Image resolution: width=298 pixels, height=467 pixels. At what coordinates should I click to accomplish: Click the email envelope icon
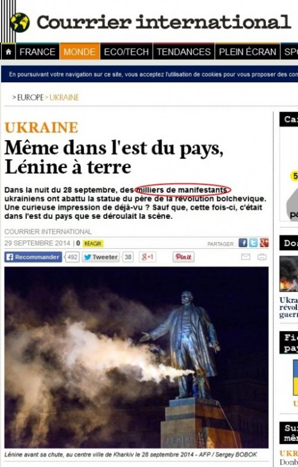(x=246, y=256)
